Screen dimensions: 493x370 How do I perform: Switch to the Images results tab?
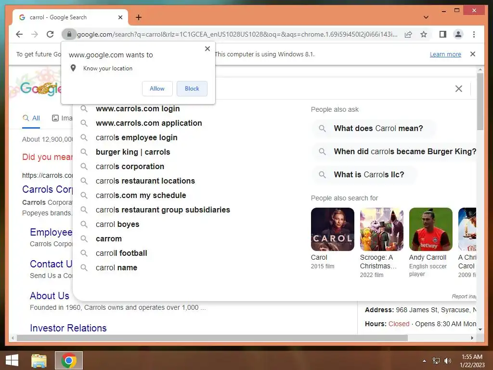click(x=62, y=119)
